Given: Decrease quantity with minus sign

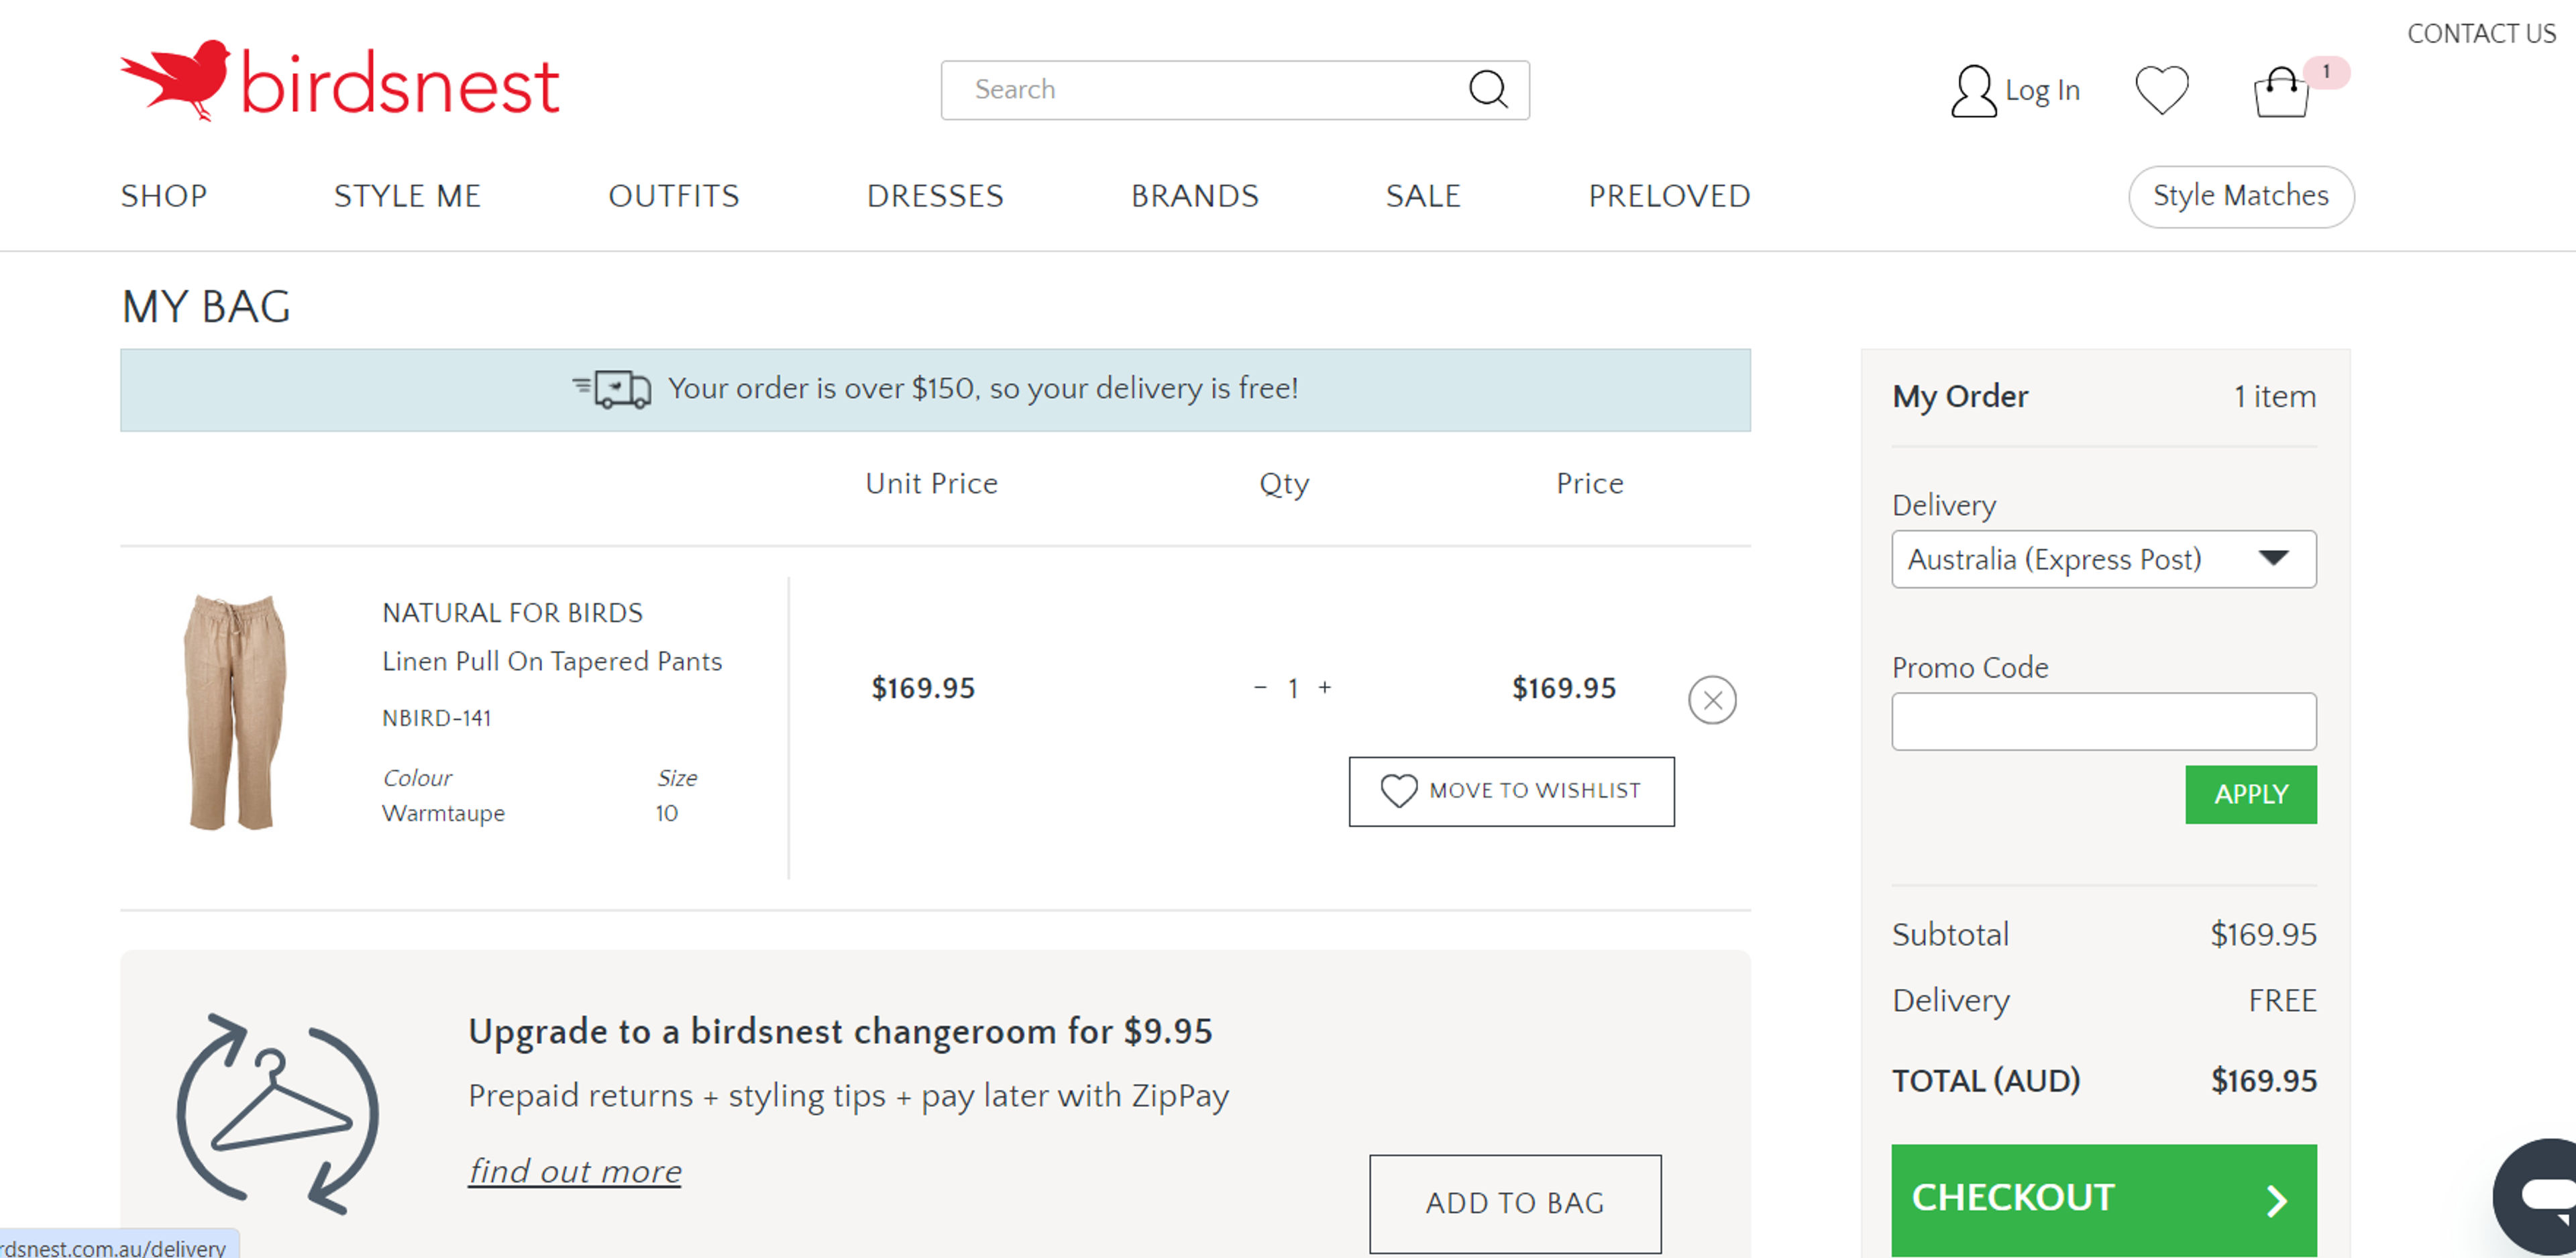Looking at the screenshot, I should 1260,687.
